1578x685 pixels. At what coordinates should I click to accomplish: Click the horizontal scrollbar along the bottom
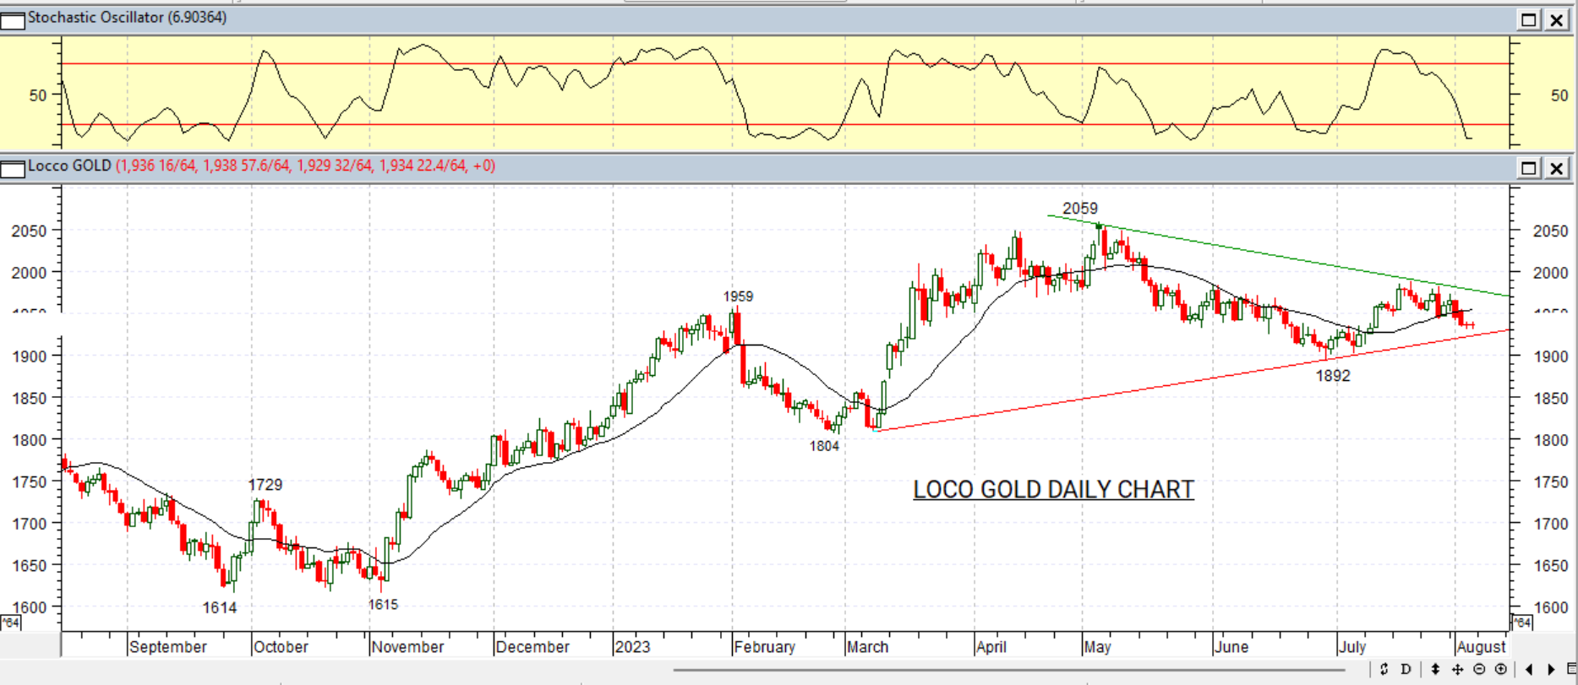click(1008, 670)
